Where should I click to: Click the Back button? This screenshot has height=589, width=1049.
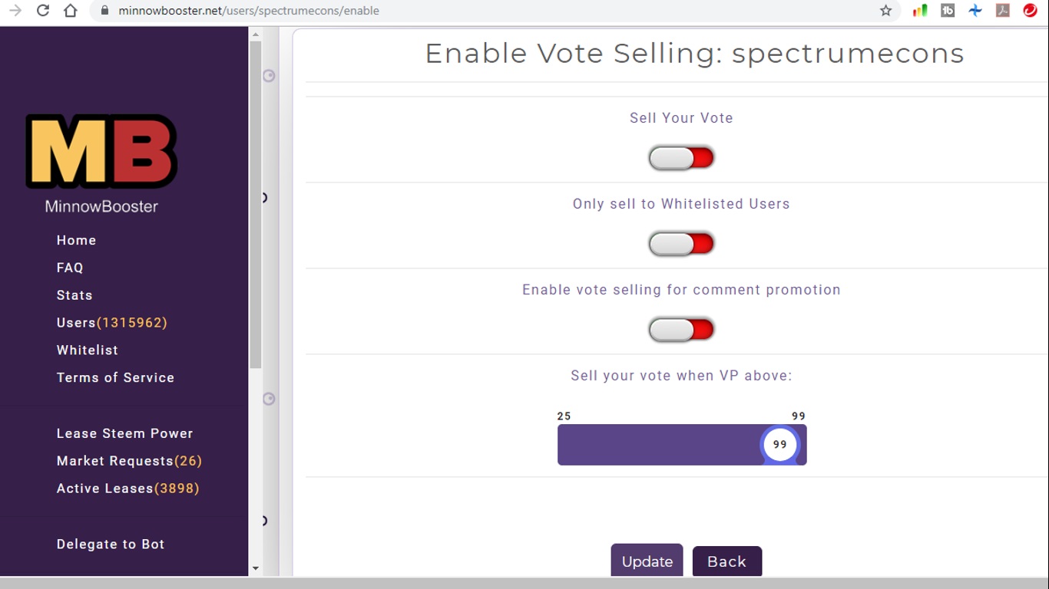pos(726,561)
